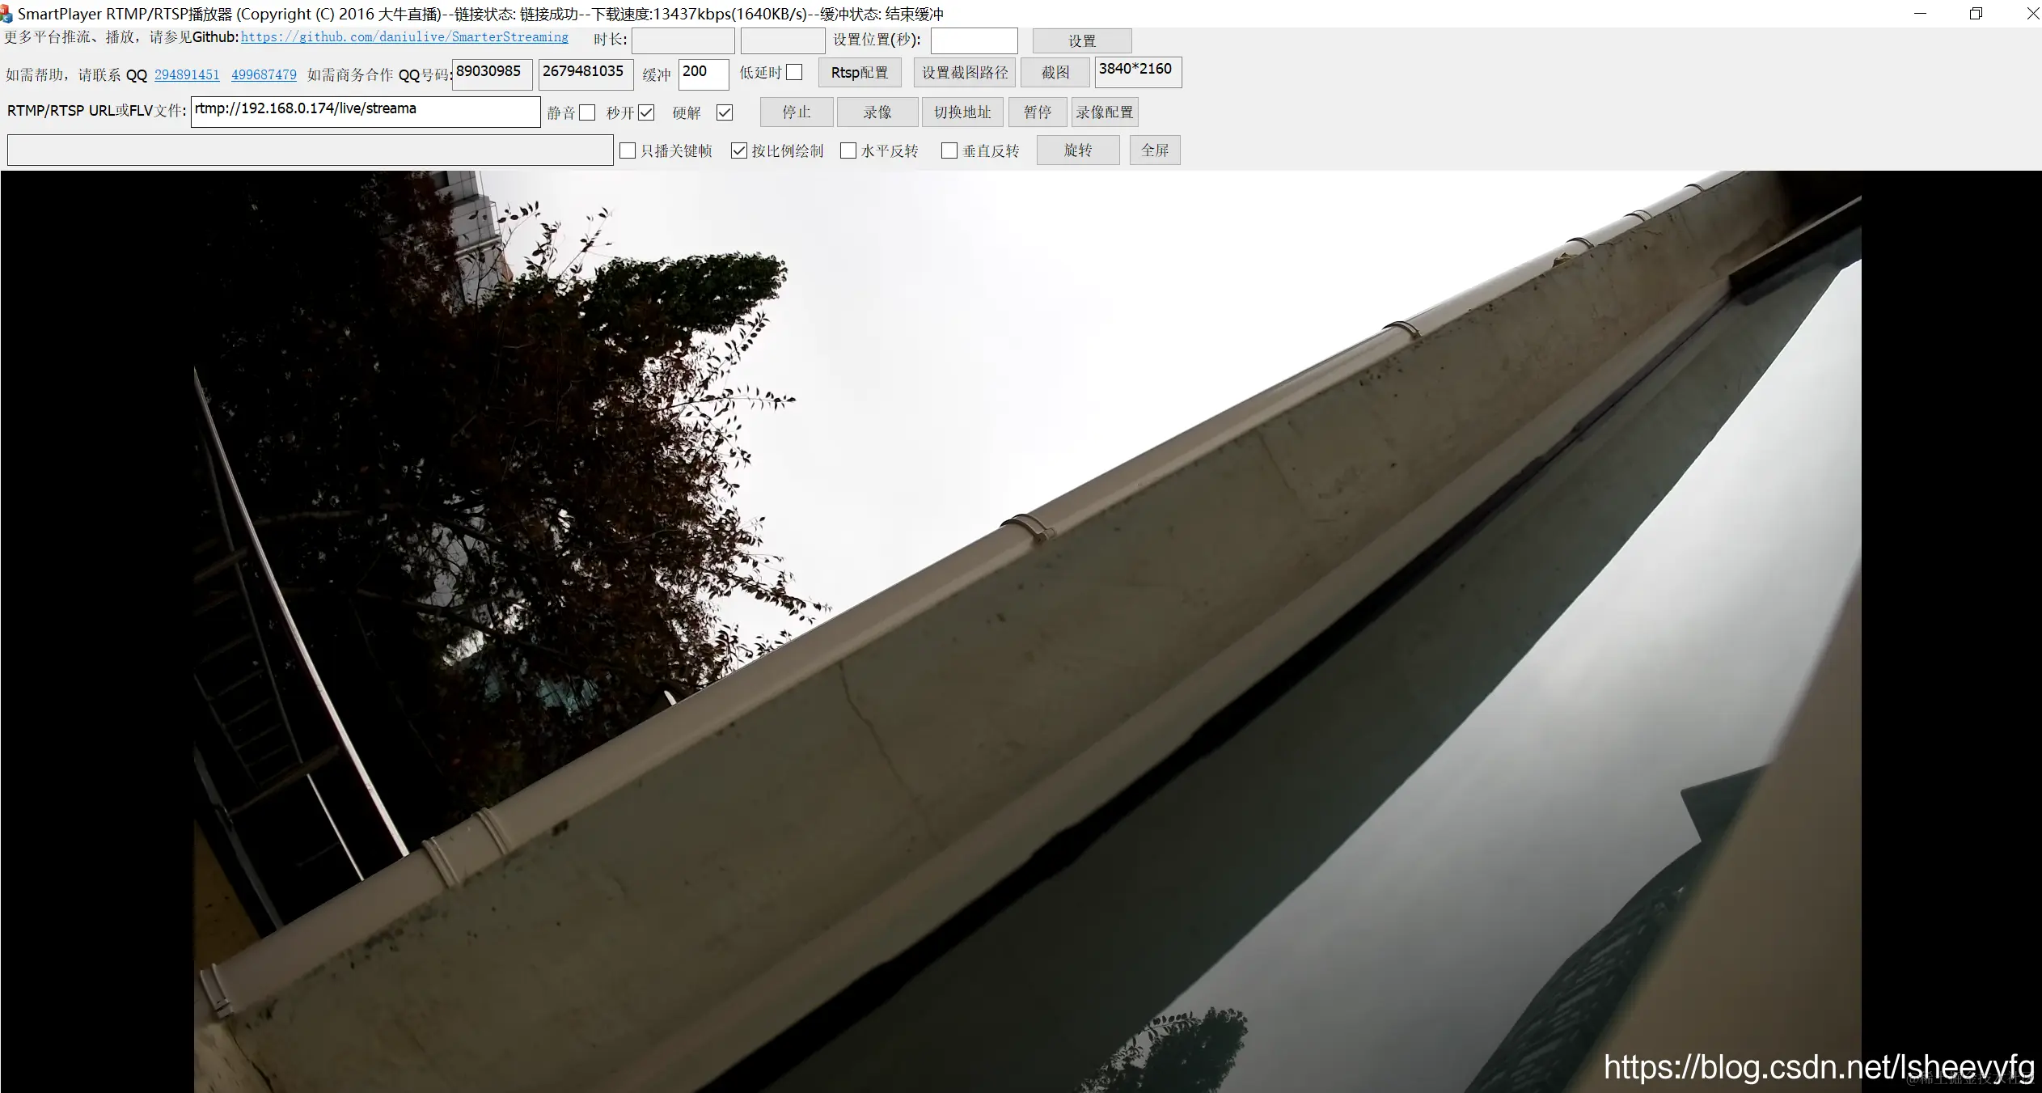The width and height of the screenshot is (2042, 1093).
Task: Toggle the 秒开 instant-open checkbox
Action: 645,113
